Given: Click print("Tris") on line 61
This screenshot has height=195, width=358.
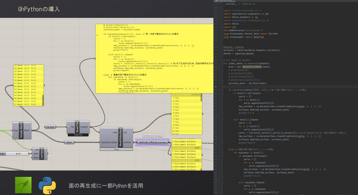Looking at the screenshot, I should click(252, 176).
